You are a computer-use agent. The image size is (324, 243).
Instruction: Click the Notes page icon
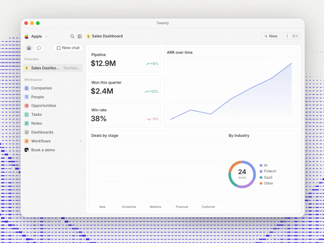[27, 123]
